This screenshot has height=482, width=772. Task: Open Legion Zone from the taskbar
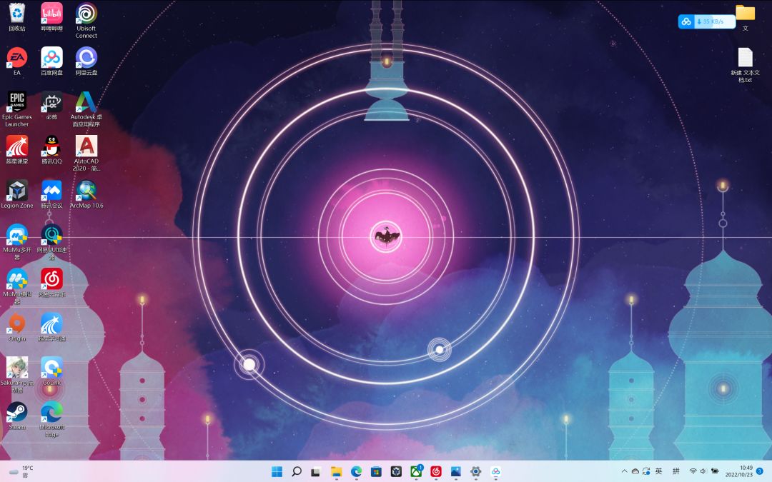(396, 472)
